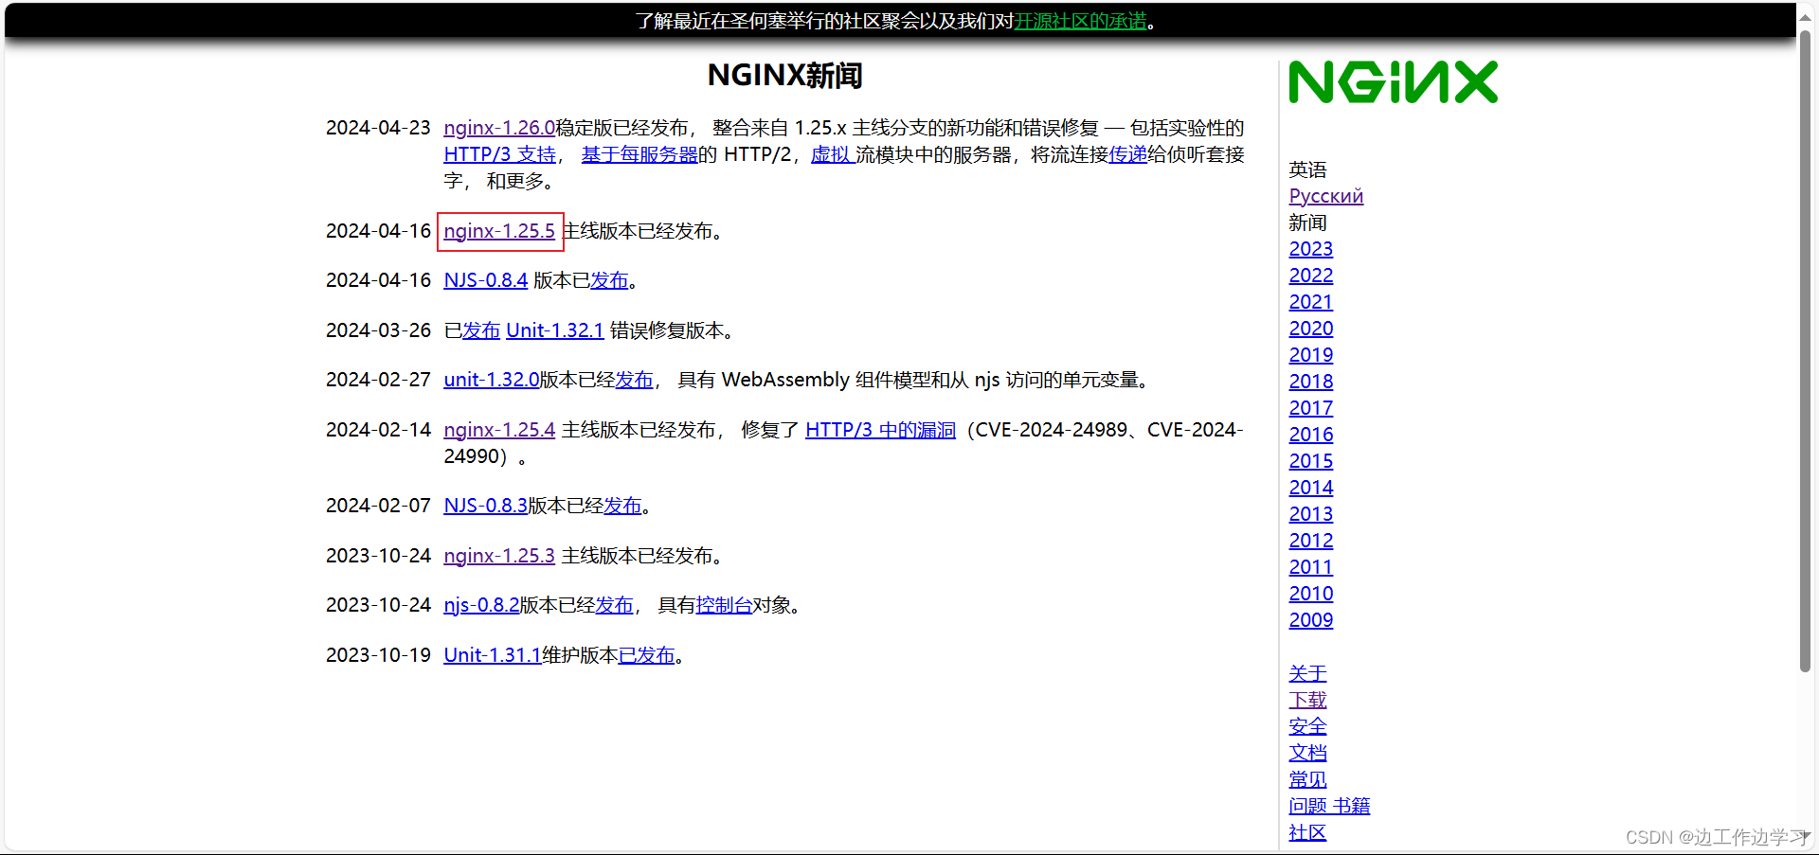The width and height of the screenshot is (1819, 855).
Task: Click 发布 link beside unit-1.32.0
Action: pos(634,380)
